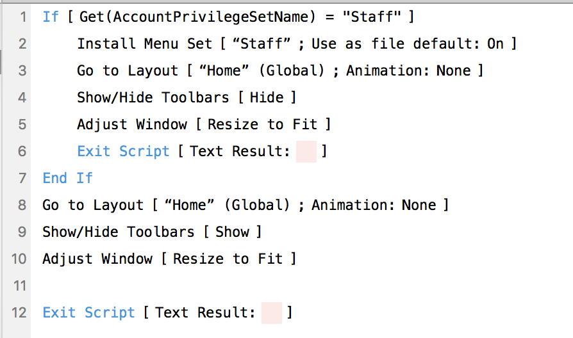Select the End If step
Image resolution: width=573 pixels, height=338 pixels.
pyautogui.click(x=67, y=178)
